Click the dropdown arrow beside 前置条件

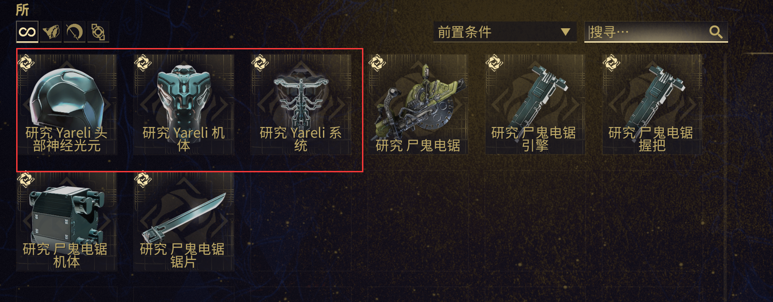coord(565,32)
